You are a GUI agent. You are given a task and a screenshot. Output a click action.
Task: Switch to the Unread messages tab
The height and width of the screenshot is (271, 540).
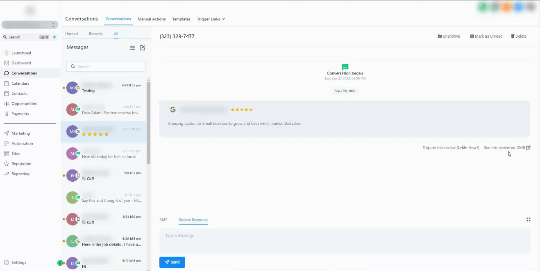71,34
